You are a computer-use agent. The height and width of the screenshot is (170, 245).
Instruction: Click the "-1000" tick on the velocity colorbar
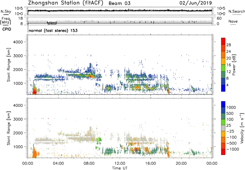click(x=233, y=149)
